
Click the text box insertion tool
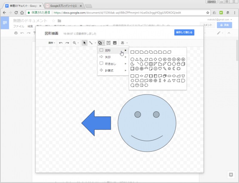[109, 43]
